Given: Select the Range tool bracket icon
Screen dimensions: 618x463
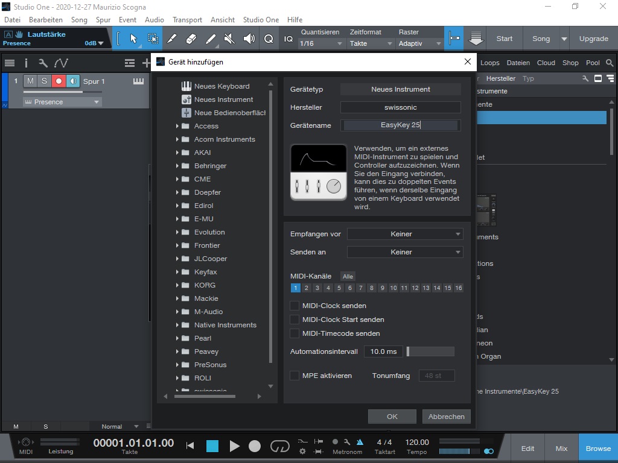Looking at the screenshot, I should tap(118, 39).
